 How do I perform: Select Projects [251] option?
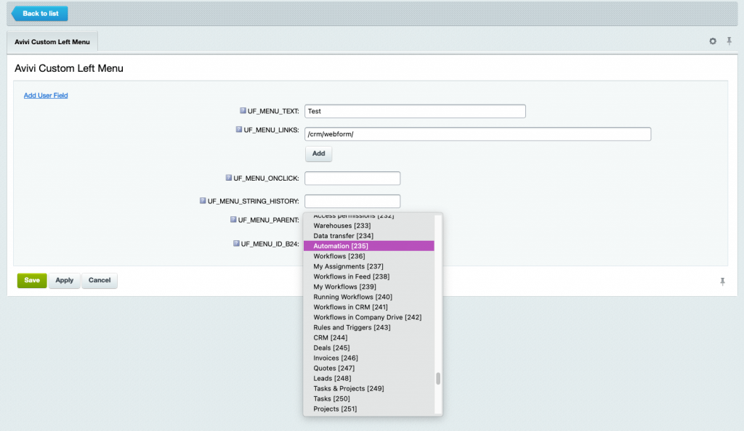(369, 409)
